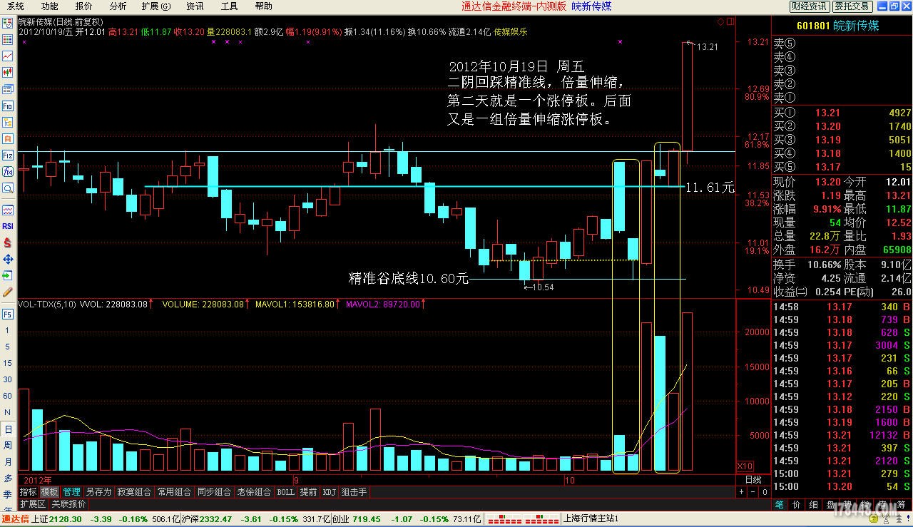Image resolution: width=913 pixels, height=527 pixels.
Task: Select the N custom period
Action: pyautogui.click(x=8, y=413)
